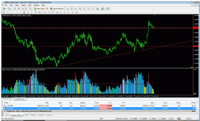Open the Trade terminal tab
This screenshot has width=200, height=121.
(x=7, y=115)
